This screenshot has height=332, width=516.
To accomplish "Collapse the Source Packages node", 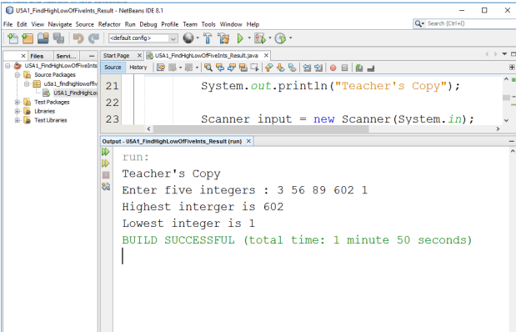I will click(x=18, y=75).
